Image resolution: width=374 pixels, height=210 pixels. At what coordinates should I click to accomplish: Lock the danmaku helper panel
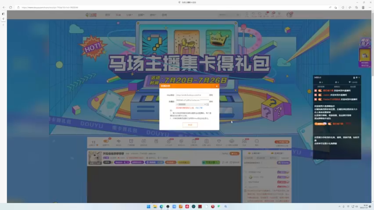pos(354,77)
